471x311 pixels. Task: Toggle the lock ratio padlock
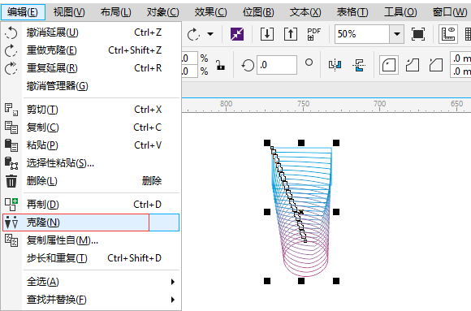pyautogui.click(x=221, y=65)
